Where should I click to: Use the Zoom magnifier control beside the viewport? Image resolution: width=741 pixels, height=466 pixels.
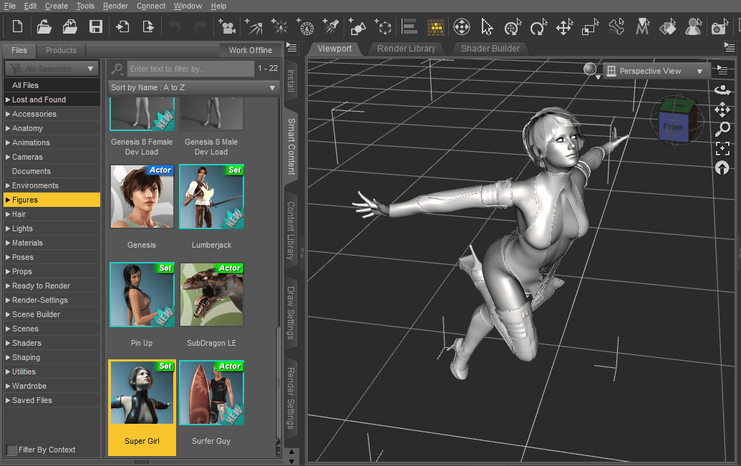pos(722,130)
